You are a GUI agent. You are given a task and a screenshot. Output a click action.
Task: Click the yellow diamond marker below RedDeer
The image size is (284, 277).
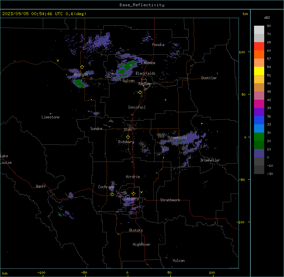[140, 92]
